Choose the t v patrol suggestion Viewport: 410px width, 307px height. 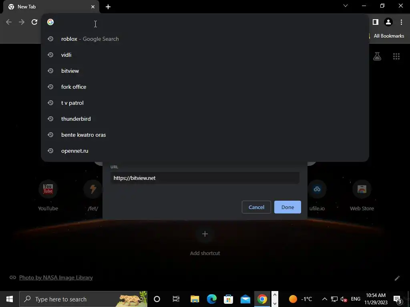[x=205, y=103]
